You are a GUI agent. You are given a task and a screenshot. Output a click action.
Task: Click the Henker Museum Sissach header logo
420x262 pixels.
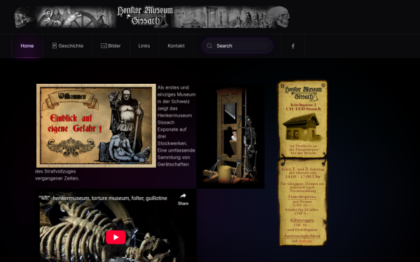pyautogui.click(x=145, y=17)
